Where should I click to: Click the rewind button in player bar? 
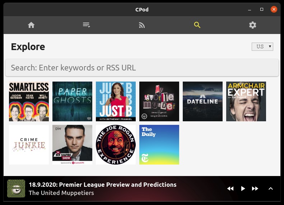(231, 189)
